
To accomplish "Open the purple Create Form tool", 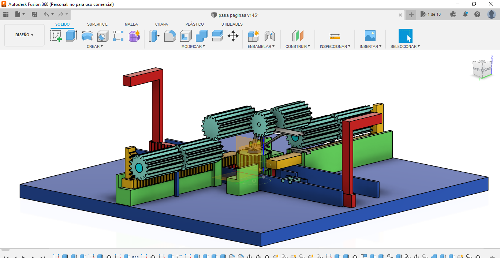I will tap(134, 35).
